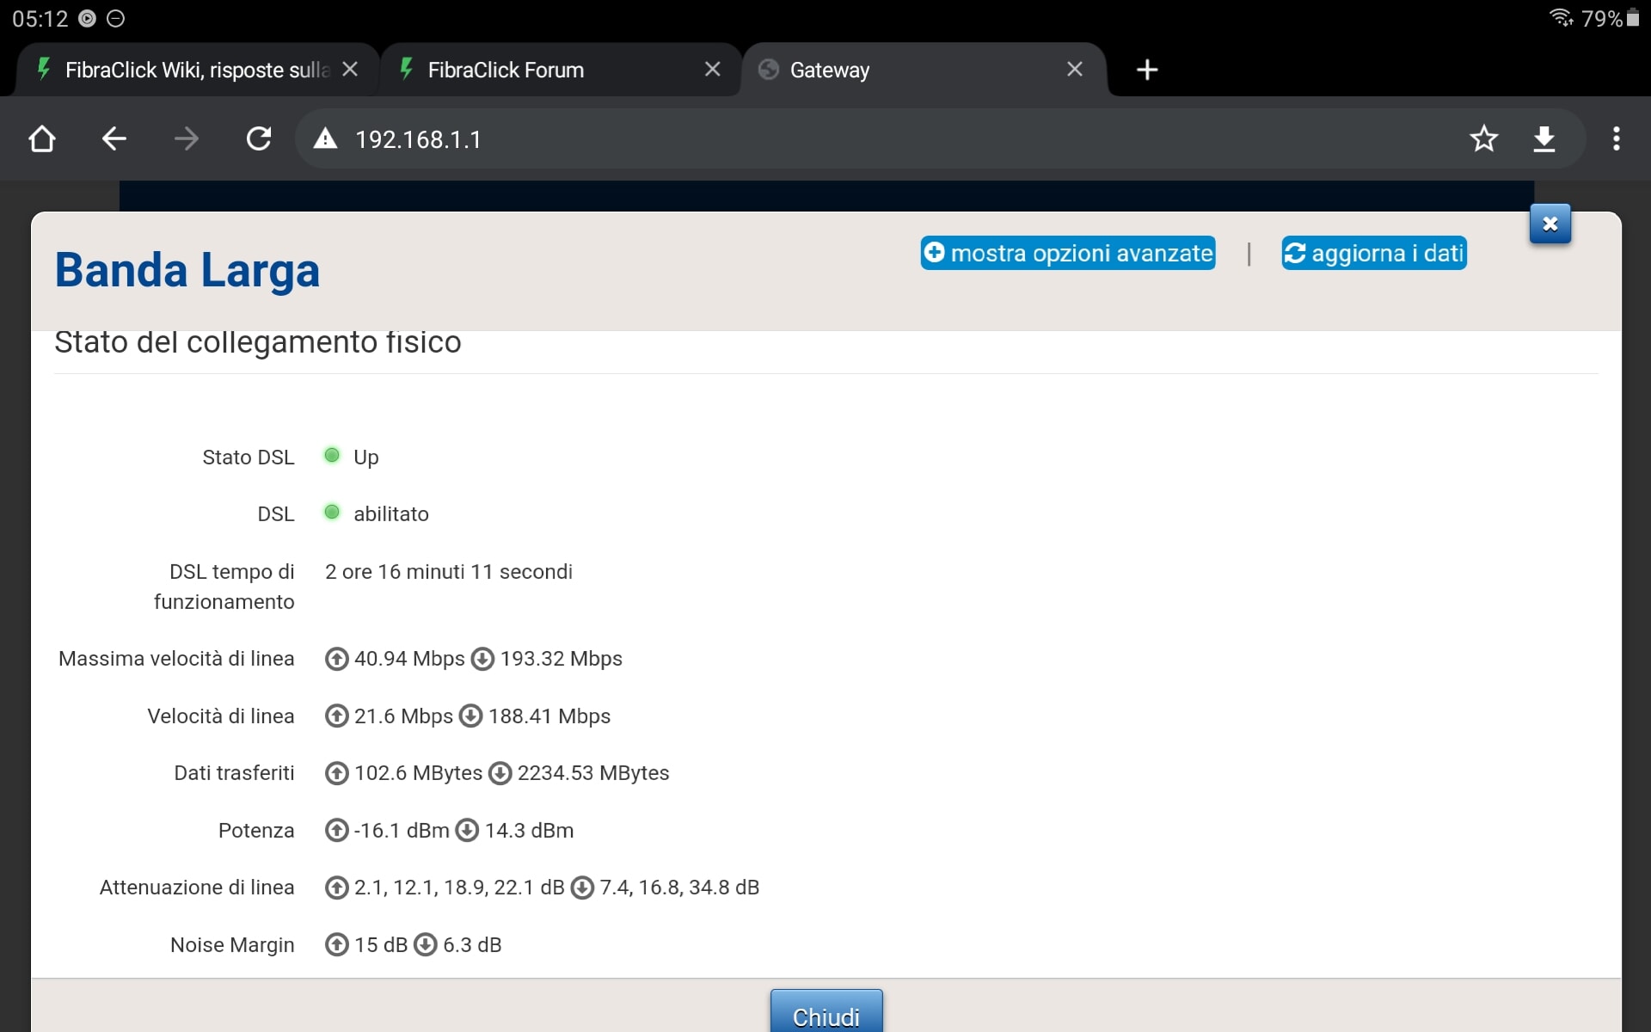
Task: Tap the 192.168.1.1 address bar
Action: coord(894,139)
